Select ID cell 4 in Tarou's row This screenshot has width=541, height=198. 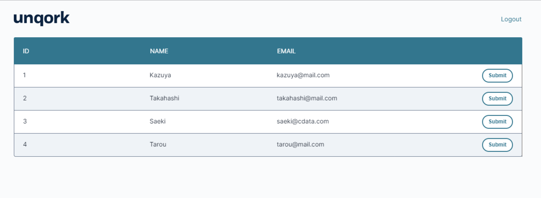tap(24, 145)
